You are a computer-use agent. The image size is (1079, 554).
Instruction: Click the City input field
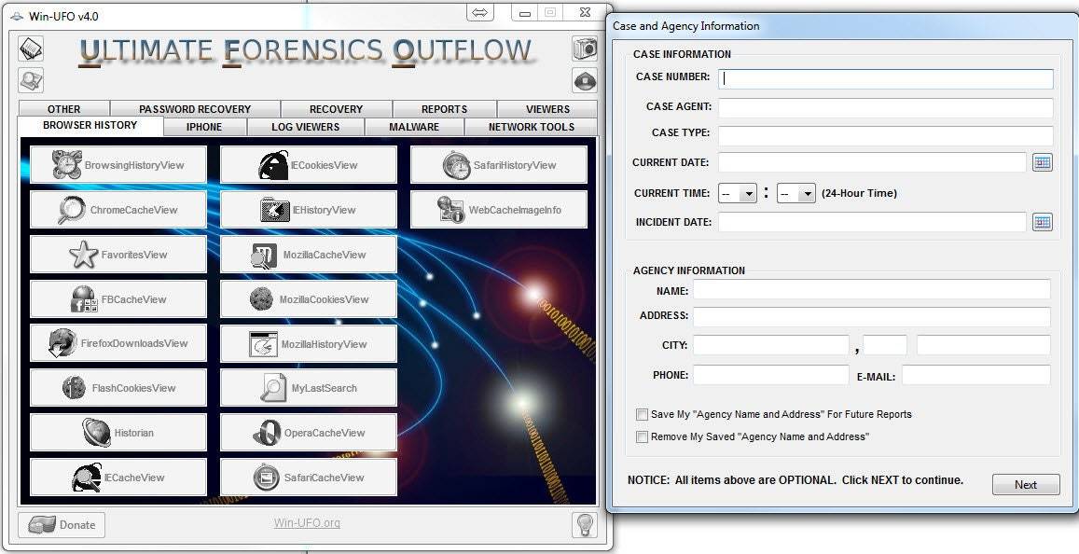point(770,345)
